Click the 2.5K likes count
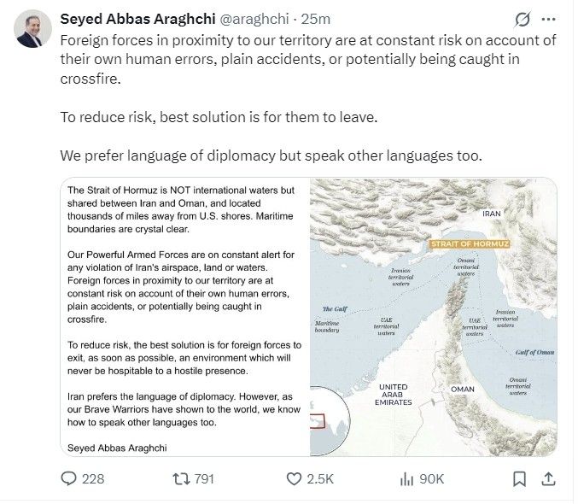Viewport: 578px width, 504px height. click(x=320, y=479)
